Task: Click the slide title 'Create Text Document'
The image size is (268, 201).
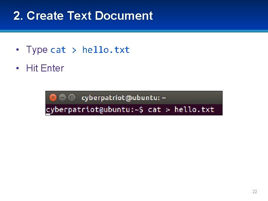Action: coord(90,16)
